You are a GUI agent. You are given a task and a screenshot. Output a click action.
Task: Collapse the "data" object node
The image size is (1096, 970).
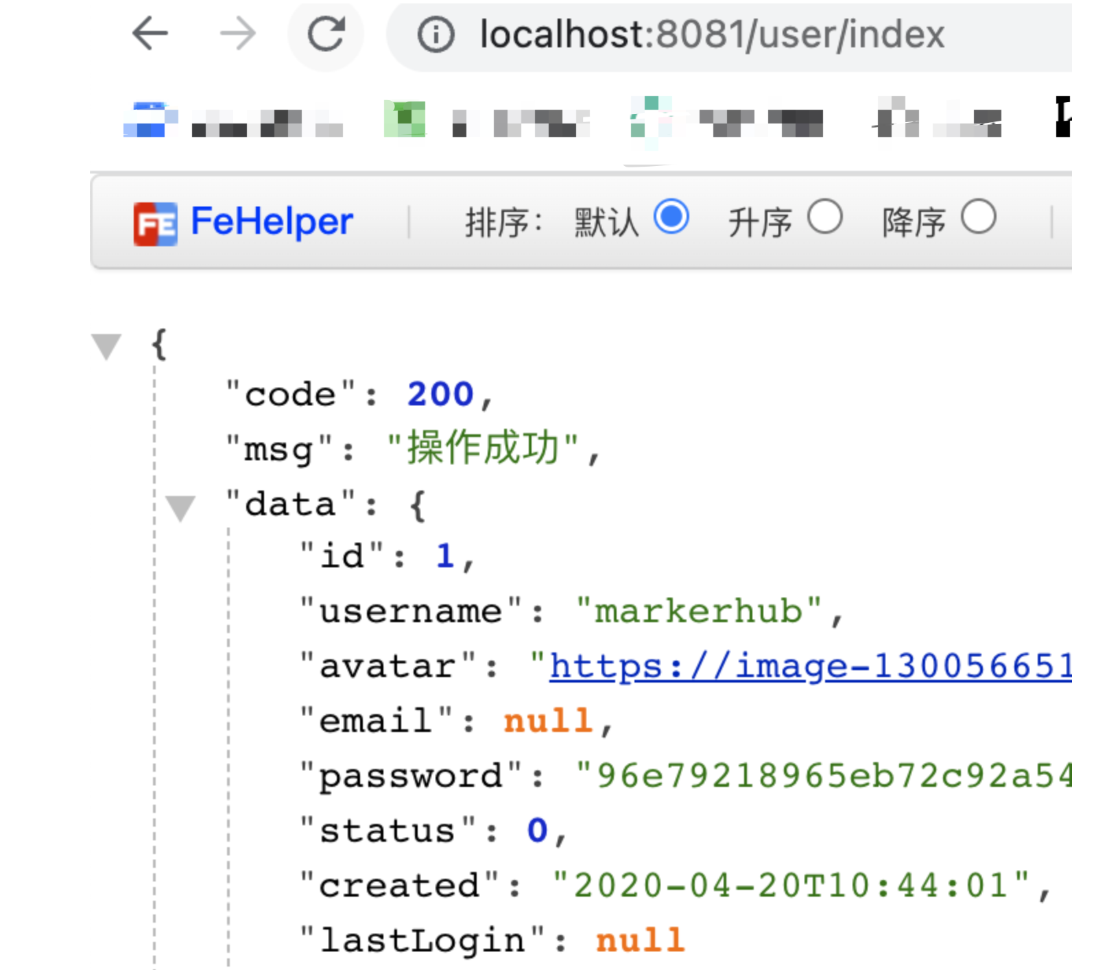180,508
